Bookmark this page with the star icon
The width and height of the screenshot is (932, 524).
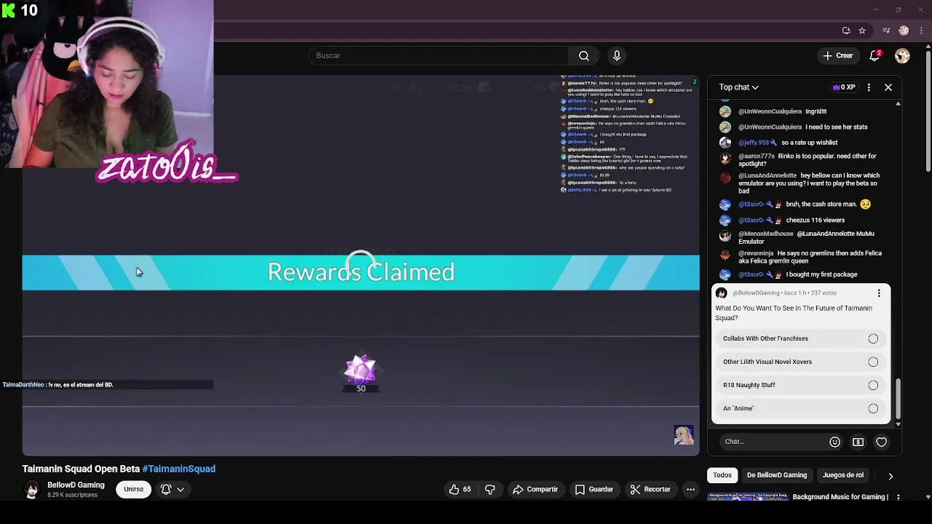[x=862, y=31]
